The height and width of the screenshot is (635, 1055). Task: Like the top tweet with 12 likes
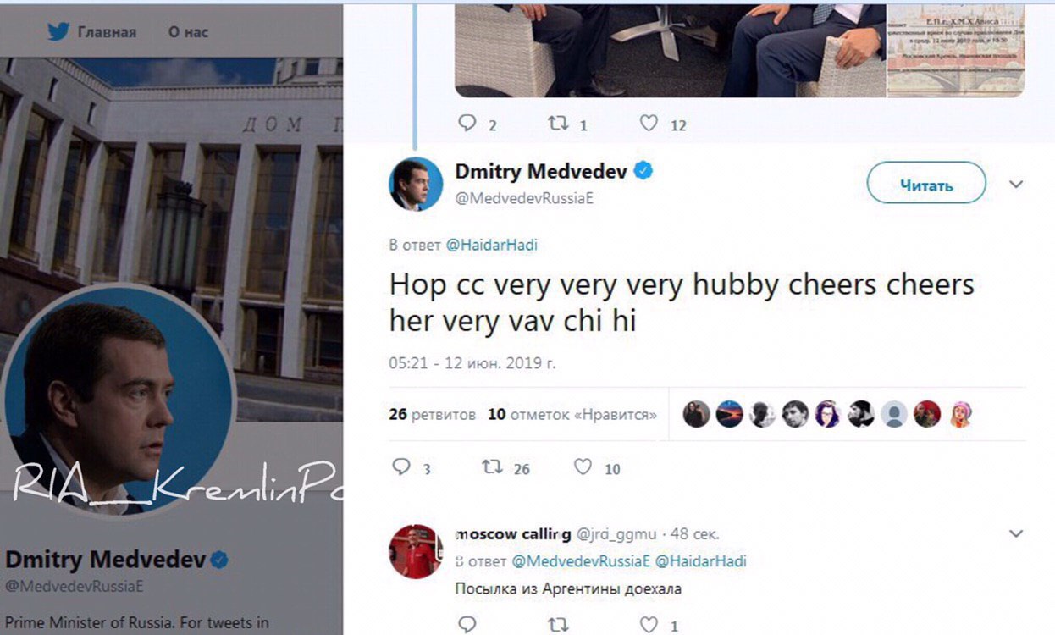tap(649, 124)
